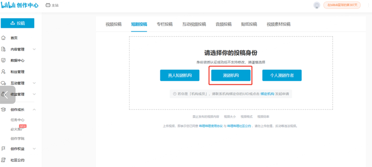Switch to 专栏投稿 tab
Screen dimensions: 372x167
(x=165, y=24)
